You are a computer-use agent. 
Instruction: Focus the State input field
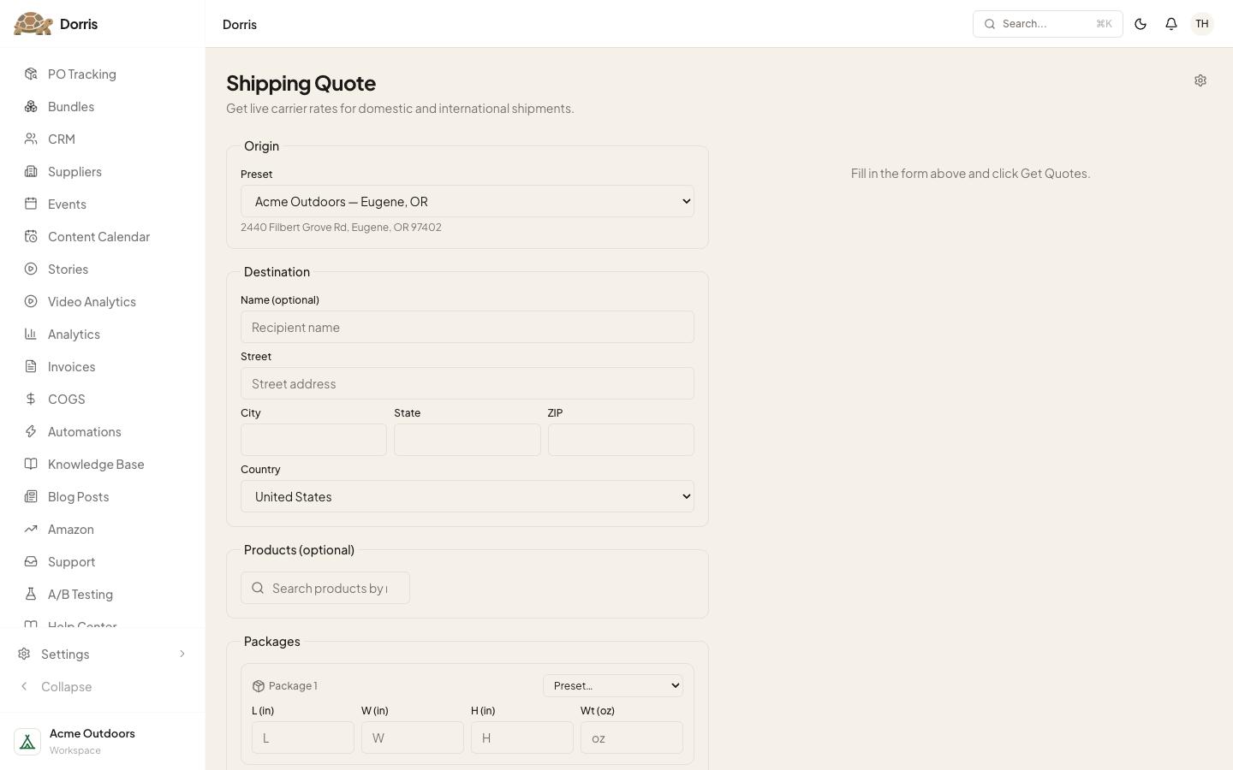468,440
